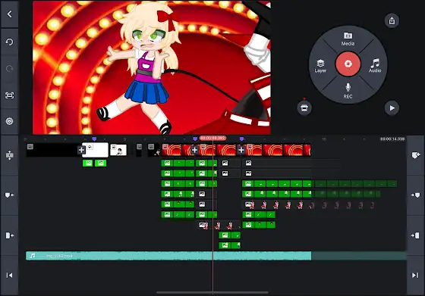Viewport: 425px width, 296px height.
Task: Tap the red camera shutter button
Action: [348, 64]
